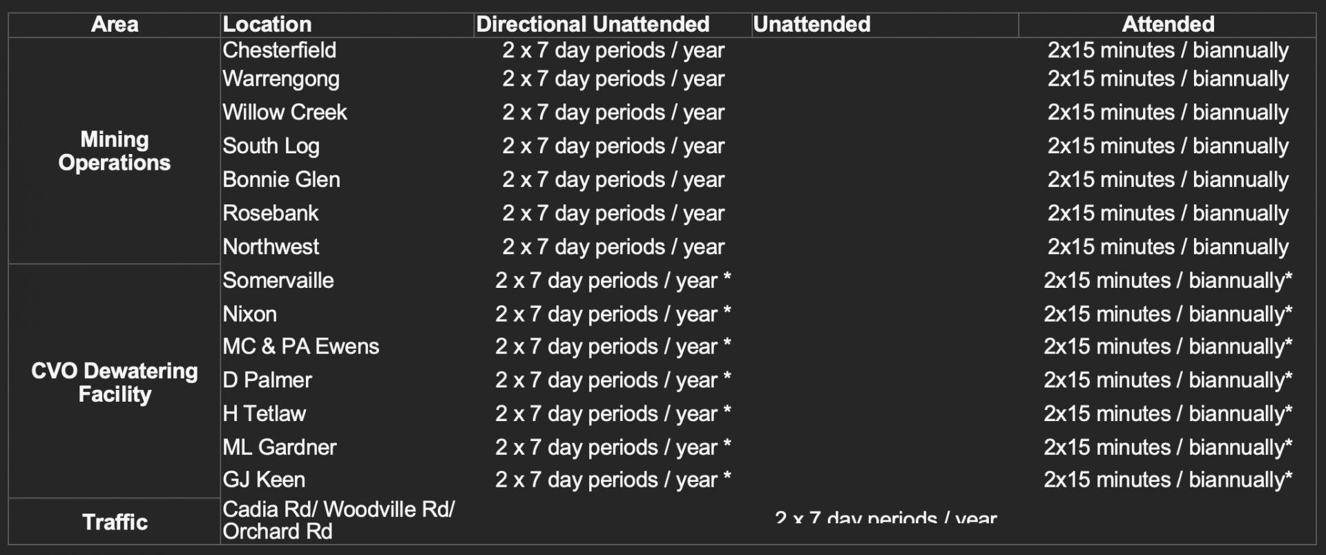Click the South Log location
This screenshot has height=555, width=1326.
click(271, 146)
